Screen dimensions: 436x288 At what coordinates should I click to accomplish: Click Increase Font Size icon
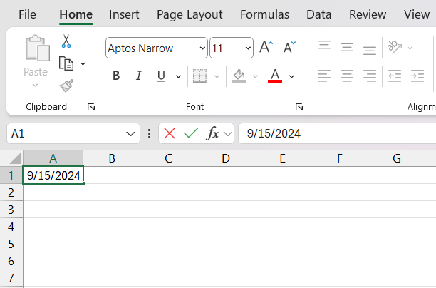point(266,47)
